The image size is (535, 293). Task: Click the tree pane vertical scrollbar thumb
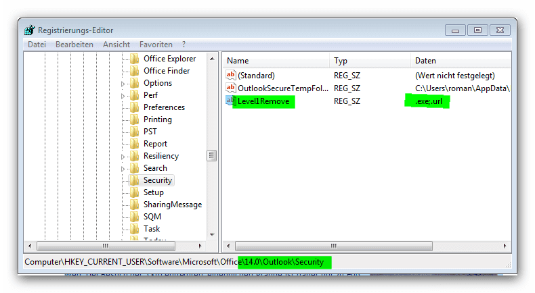click(x=211, y=155)
